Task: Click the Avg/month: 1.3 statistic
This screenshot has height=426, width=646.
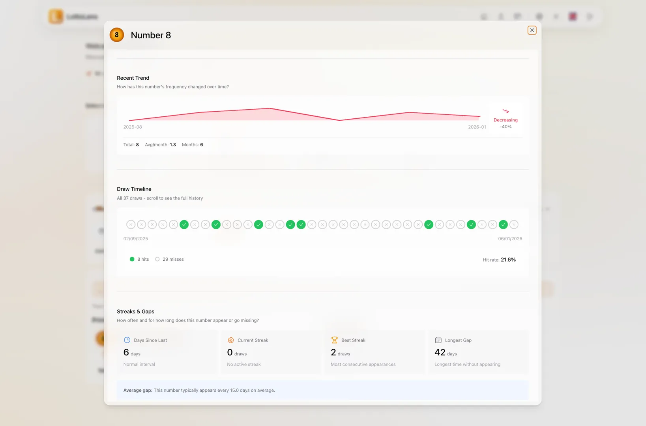Action: pos(160,145)
